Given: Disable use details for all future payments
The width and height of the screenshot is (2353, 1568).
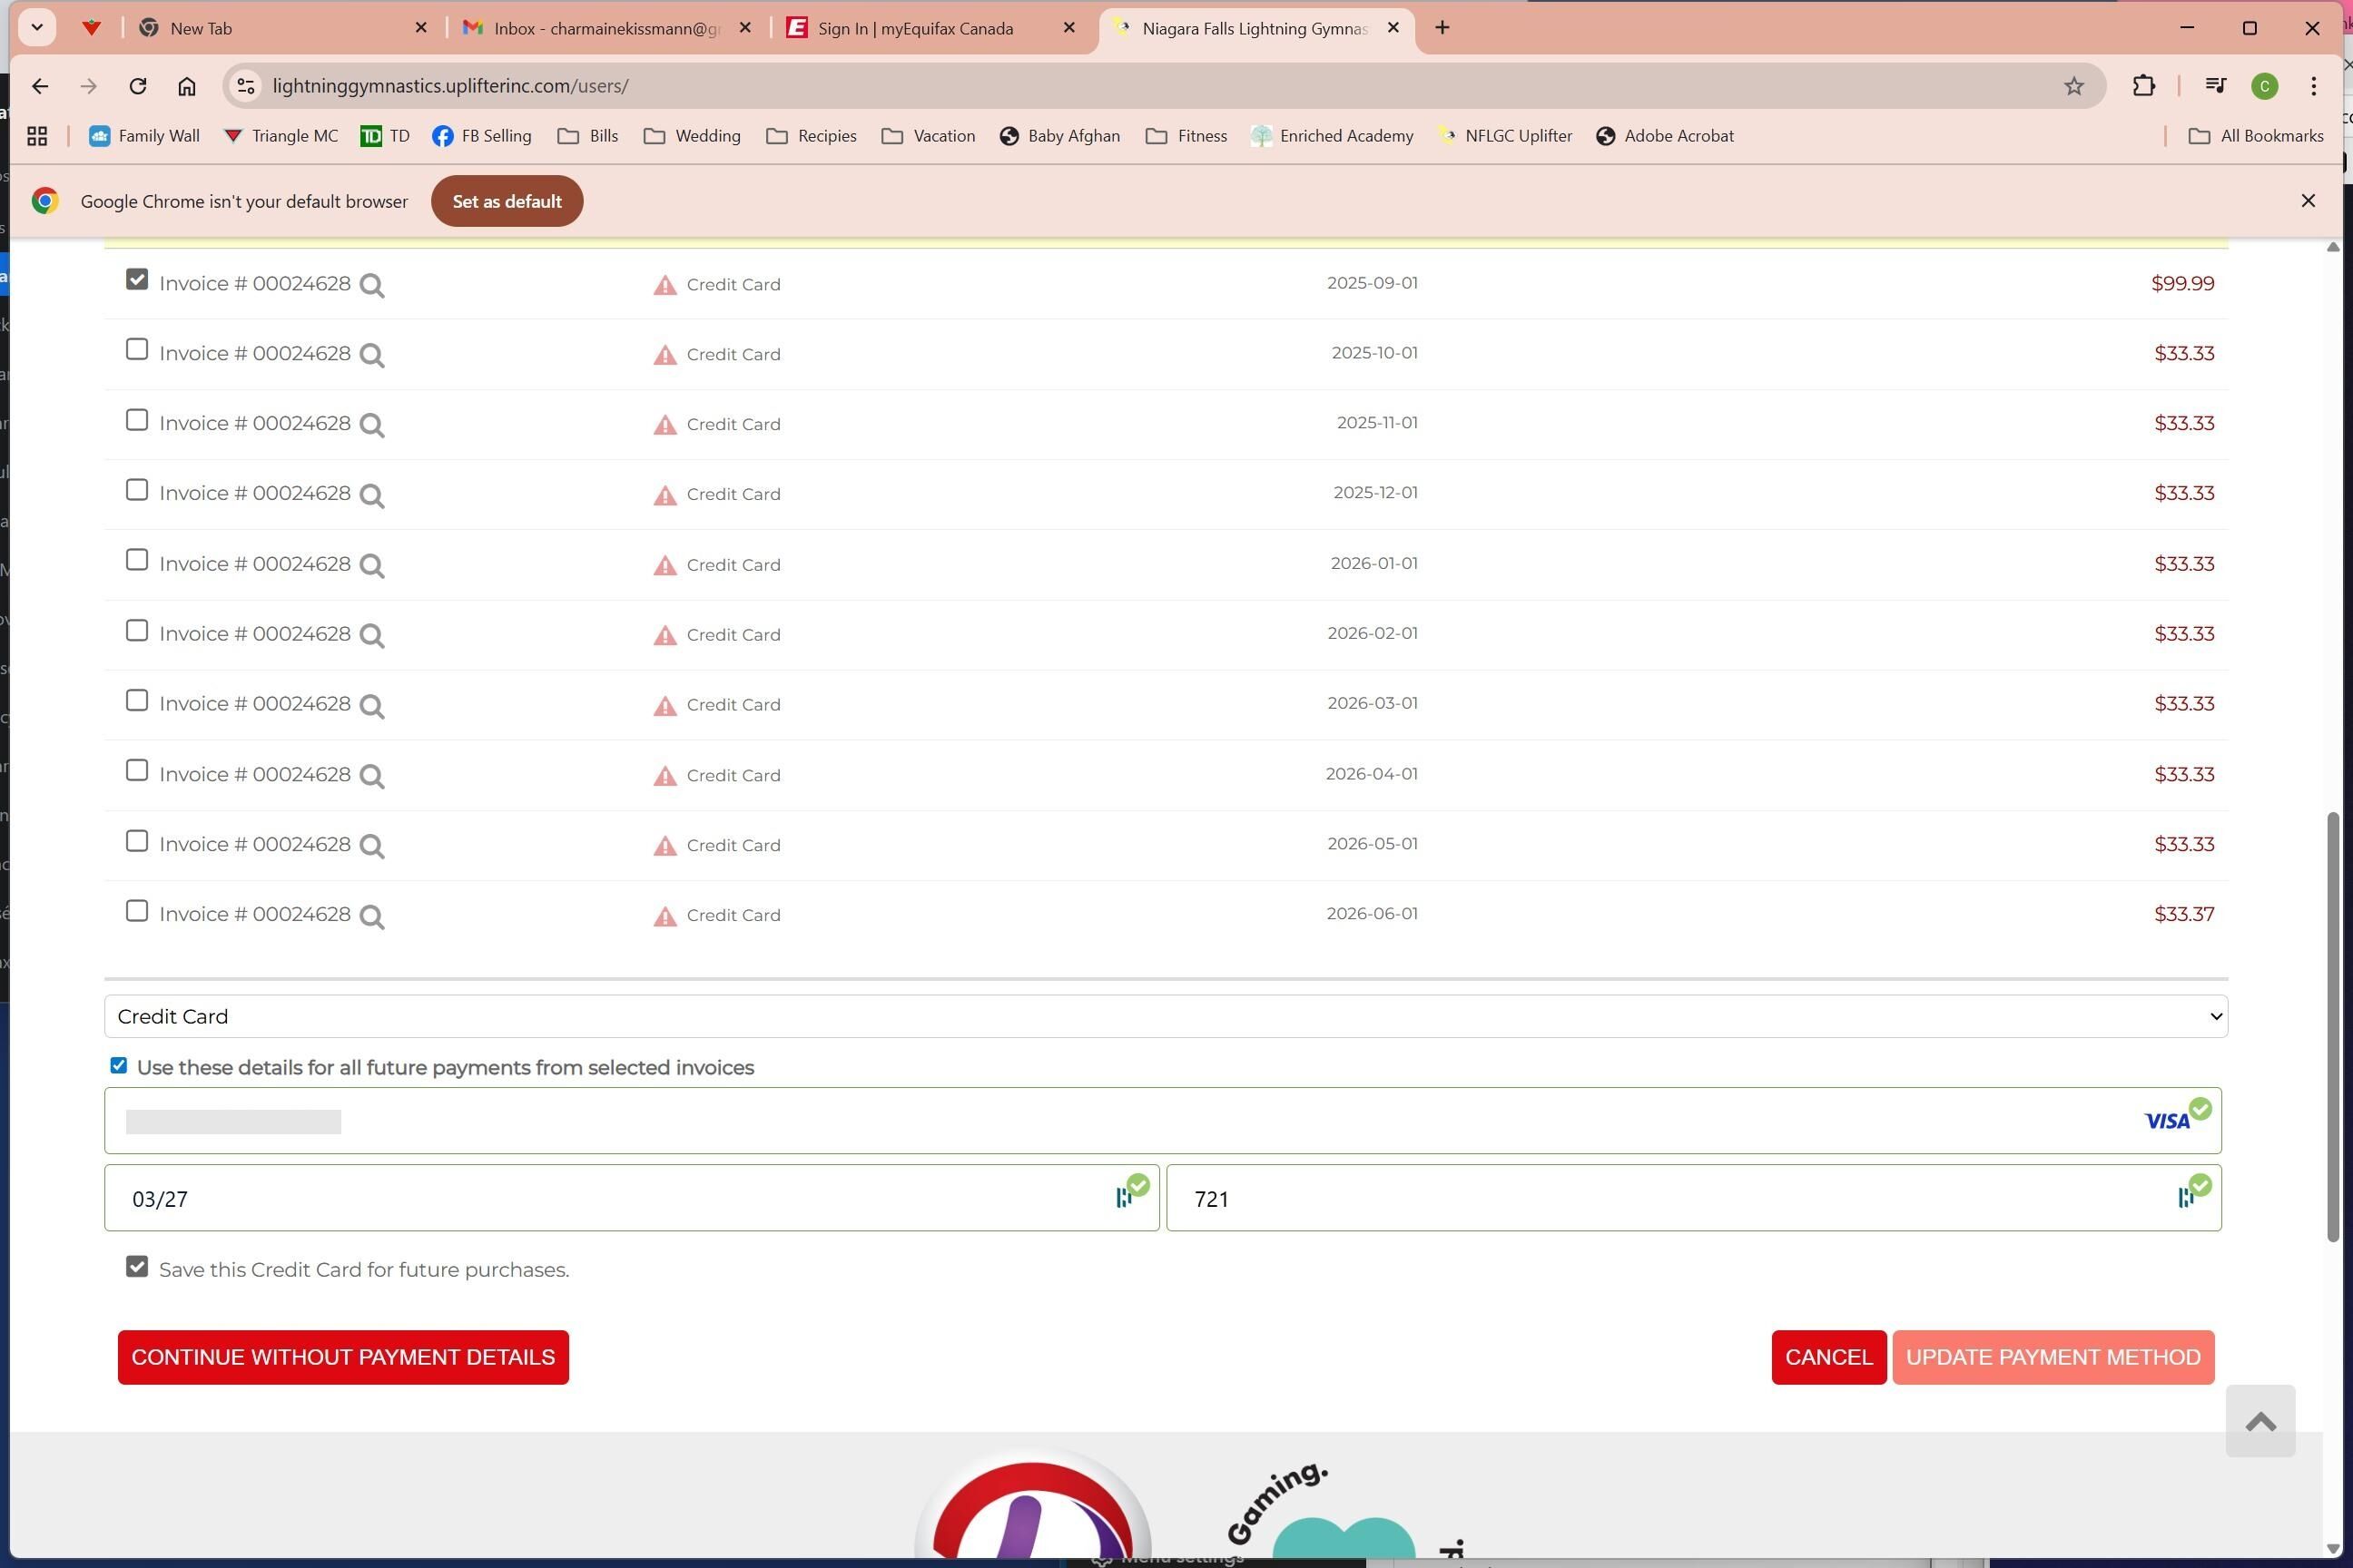Looking at the screenshot, I should coord(119,1065).
